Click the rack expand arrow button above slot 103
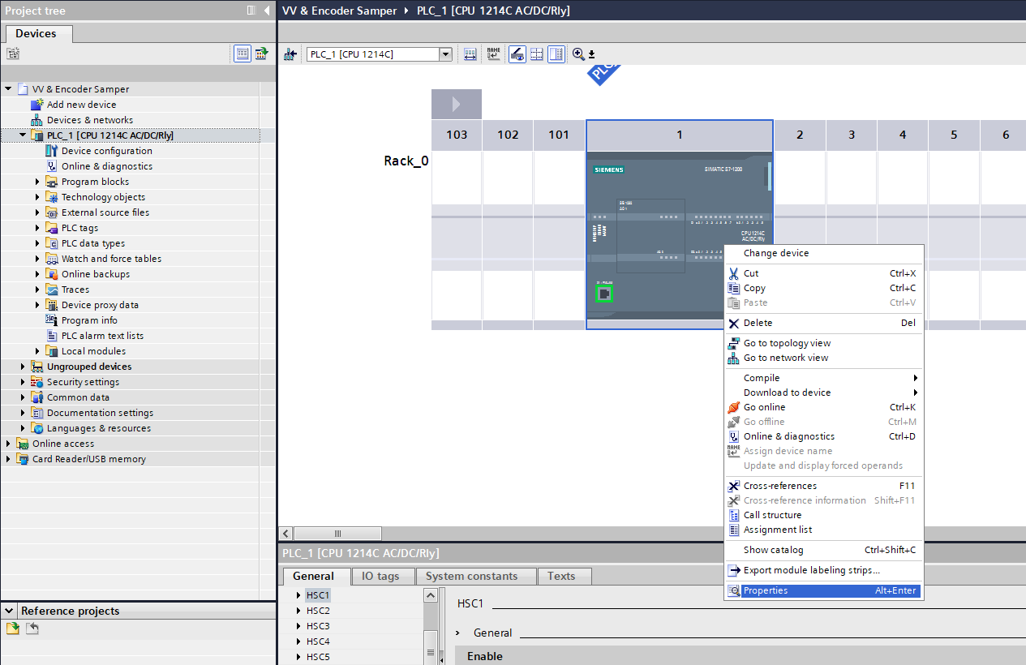Image resolution: width=1026 pixels, height=665 pixels. [456, 104]
